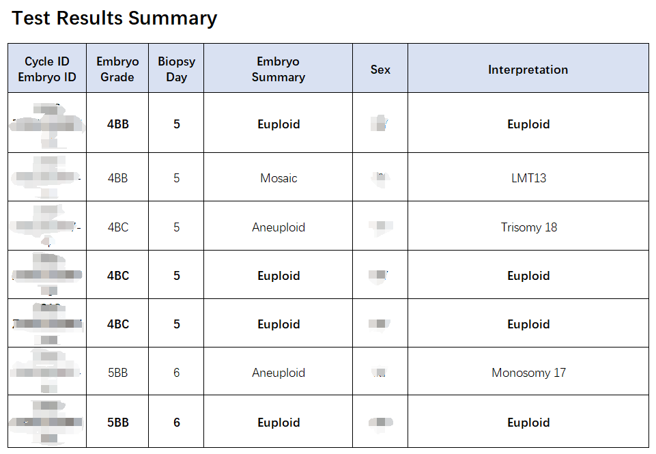Click the blurred embryo ID in the Trisomy 18 row
The height and width of the screenshot is (454, 656).
[x=46, y=225]
